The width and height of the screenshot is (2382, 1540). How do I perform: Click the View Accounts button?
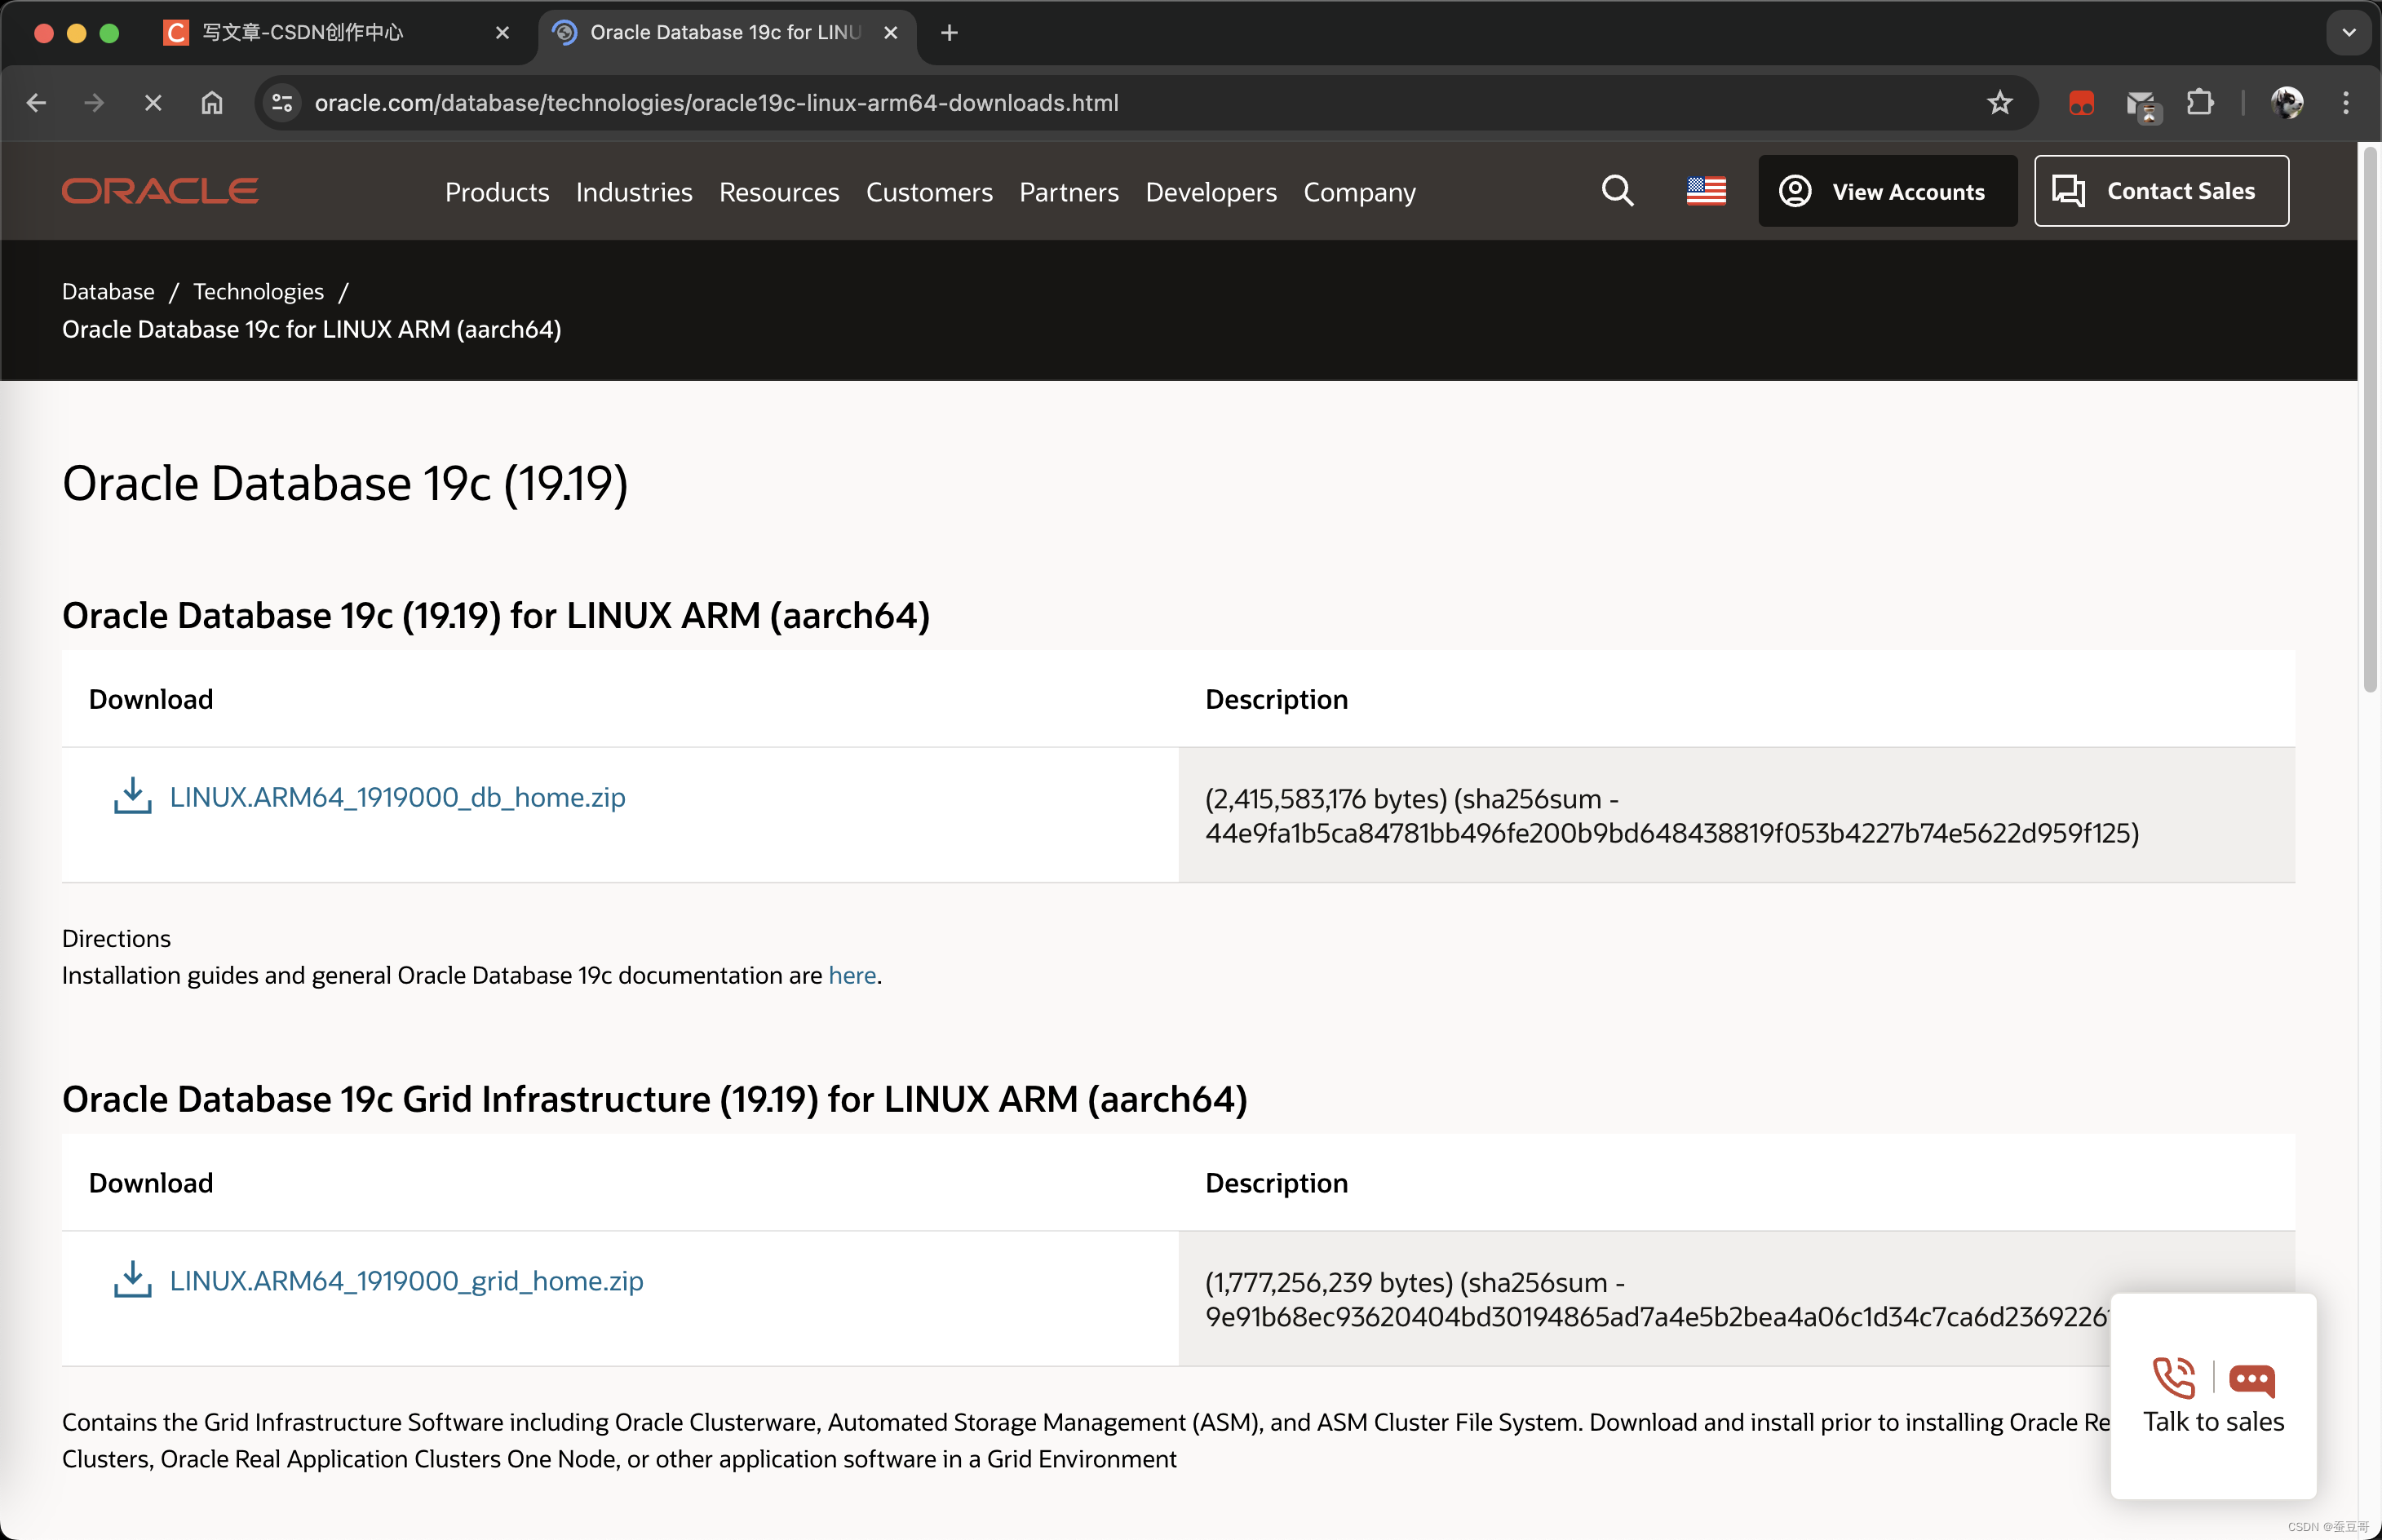tap(1887, 191)
